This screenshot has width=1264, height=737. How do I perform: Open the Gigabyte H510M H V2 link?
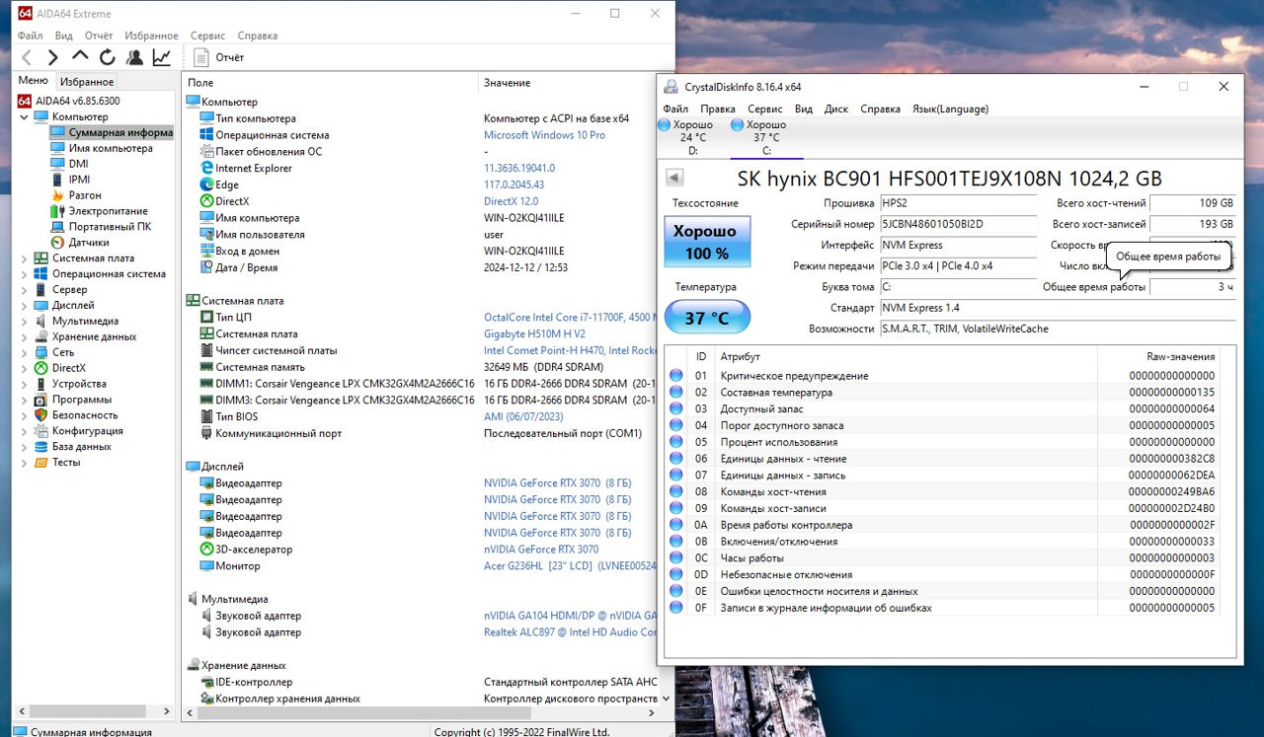click(534, 333)
